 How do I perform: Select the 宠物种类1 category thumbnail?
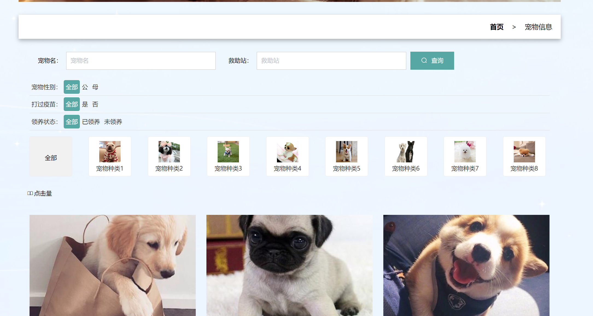pos(110,156)
